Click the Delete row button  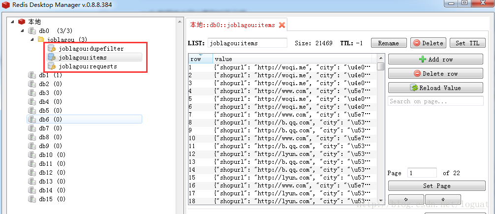[x=435, y=73]
